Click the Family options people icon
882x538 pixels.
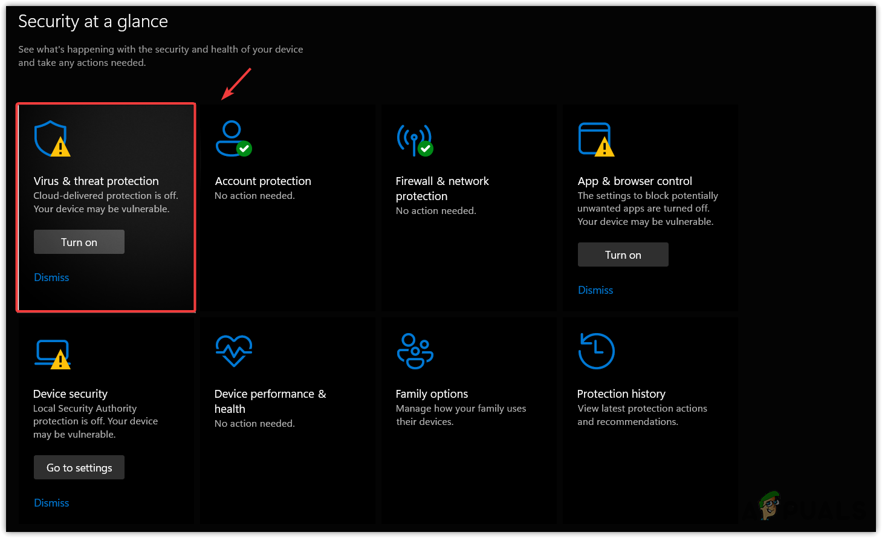(415, 351)
